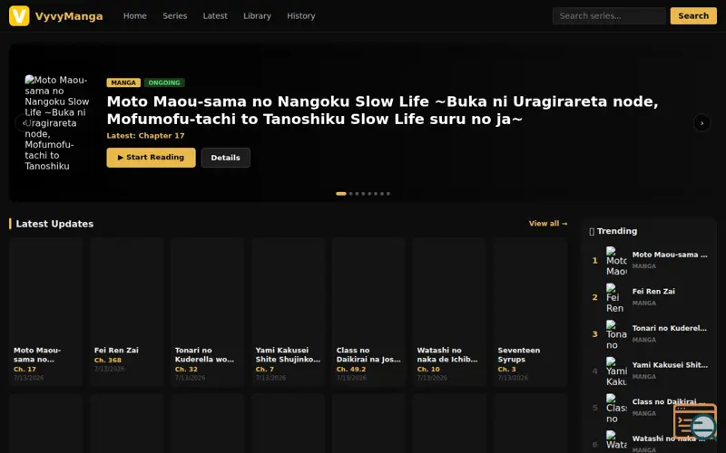Open the hero cover image for Moto Maou-sama
This screenshot has width=726, height=453.
coord(57,123)
